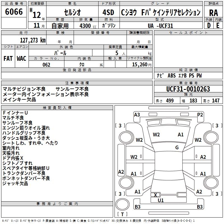Click the B3 rear-left bumper mark
Screen dimensions: 224x224
[137, 207]
